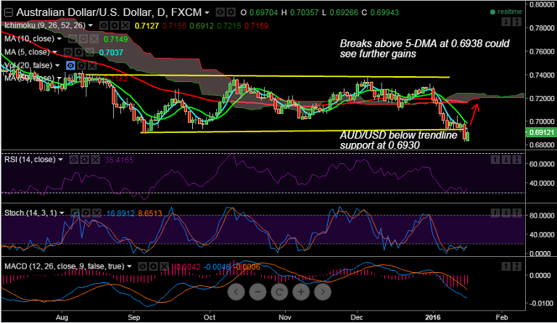This screenshot has height=323, width=557.
Task: Toggle visibility of the Stoch indicator
Action: tap(75, 213)
